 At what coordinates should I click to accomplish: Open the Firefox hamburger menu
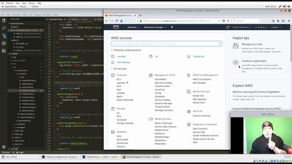289,21
